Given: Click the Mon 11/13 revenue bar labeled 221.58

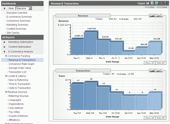Looking at the screenshot, I should [154, 48].
